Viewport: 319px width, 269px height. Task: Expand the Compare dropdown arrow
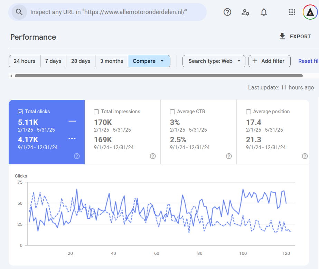162,61
